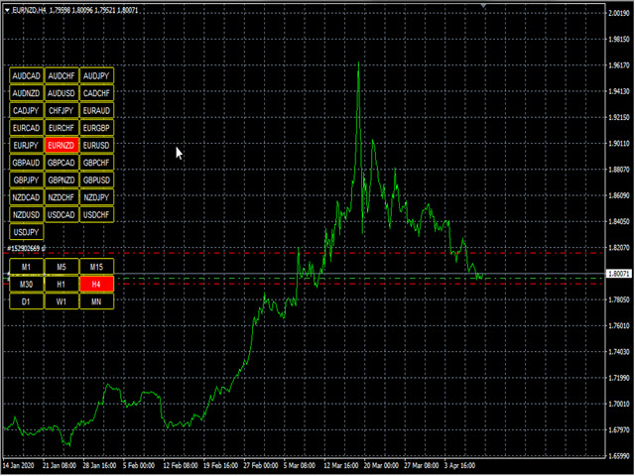Switch to NZDUSD symbol
635x476 pixels.
tap(26, 214)
